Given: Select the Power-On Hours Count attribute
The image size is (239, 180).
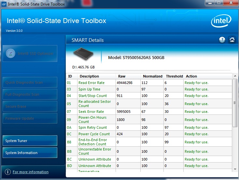Looking at the screenshot, I should pyautogui.click(x=92, y=119).
